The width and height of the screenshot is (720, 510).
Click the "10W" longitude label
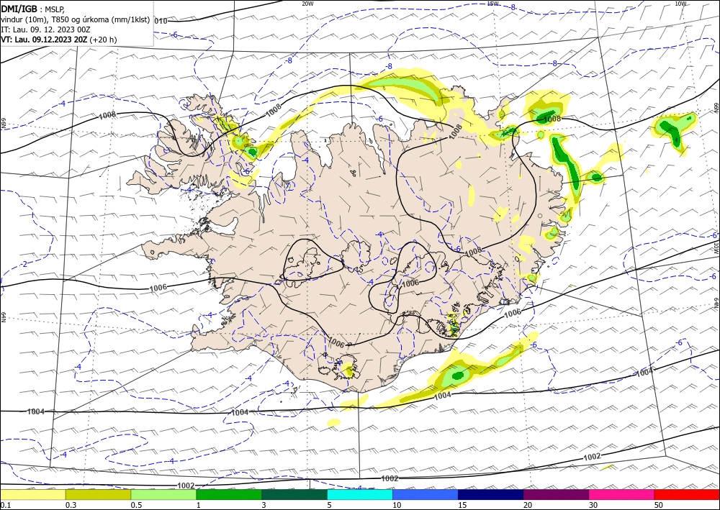[x=680, y=4]
